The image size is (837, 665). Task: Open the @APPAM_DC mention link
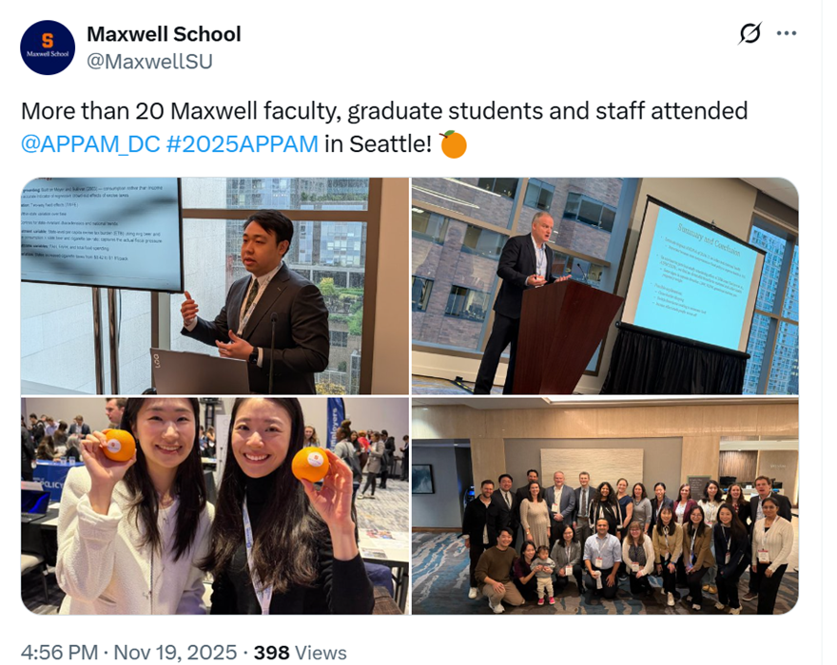click(x=90, y=144)
